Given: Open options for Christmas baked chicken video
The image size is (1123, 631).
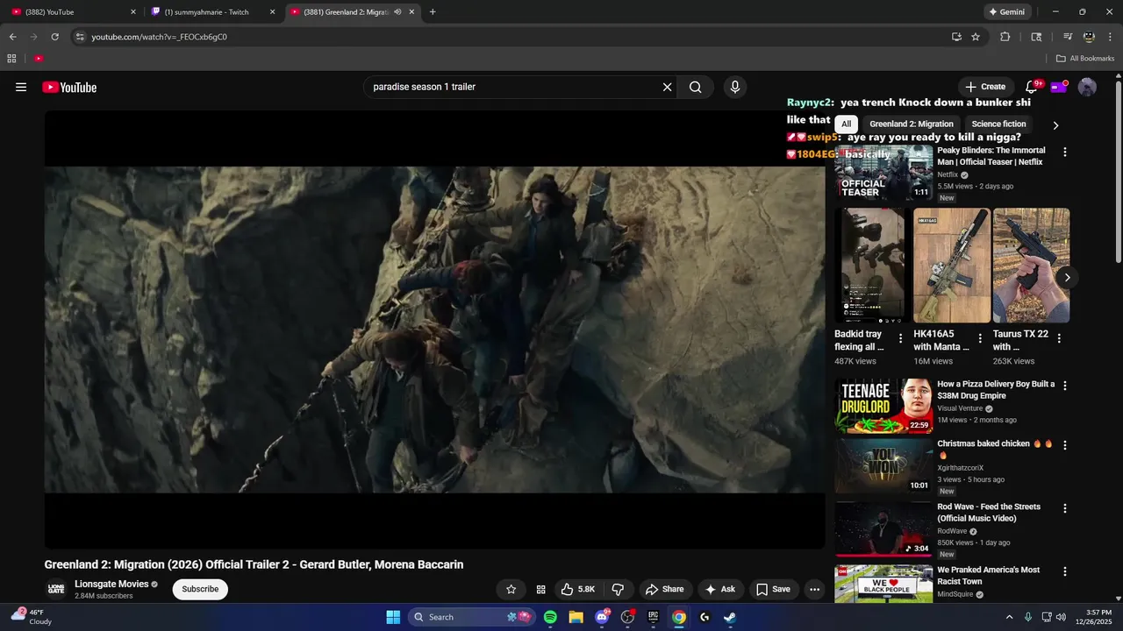Looking at the screenshot, I should pyautogui.click(x=1065, y=445).
